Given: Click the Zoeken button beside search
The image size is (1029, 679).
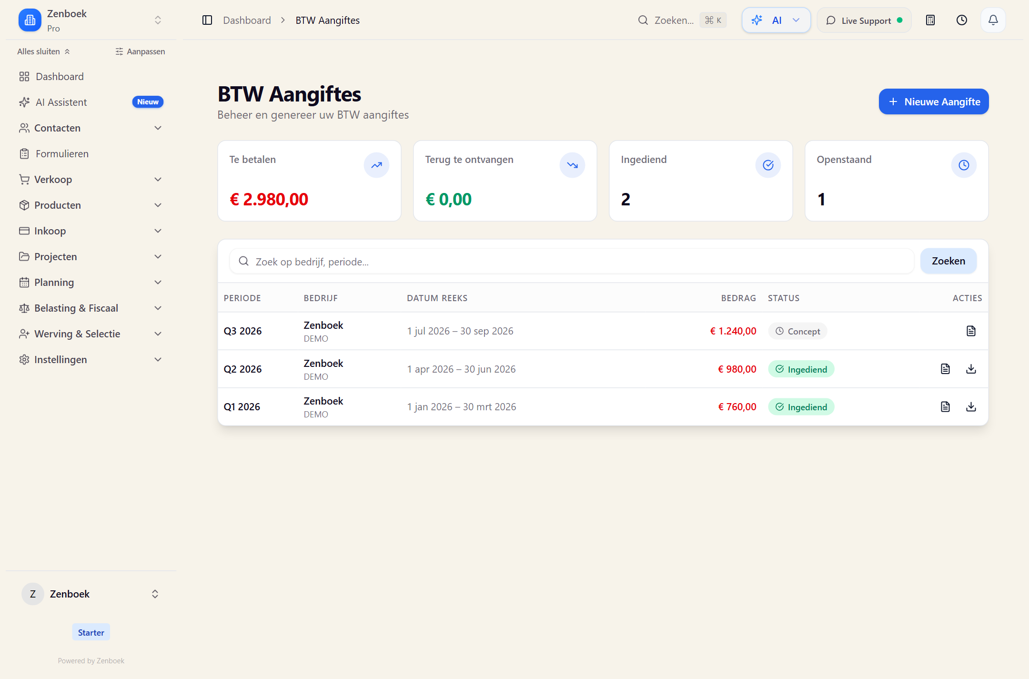Looking at the screenshot, I should [948, 261].
